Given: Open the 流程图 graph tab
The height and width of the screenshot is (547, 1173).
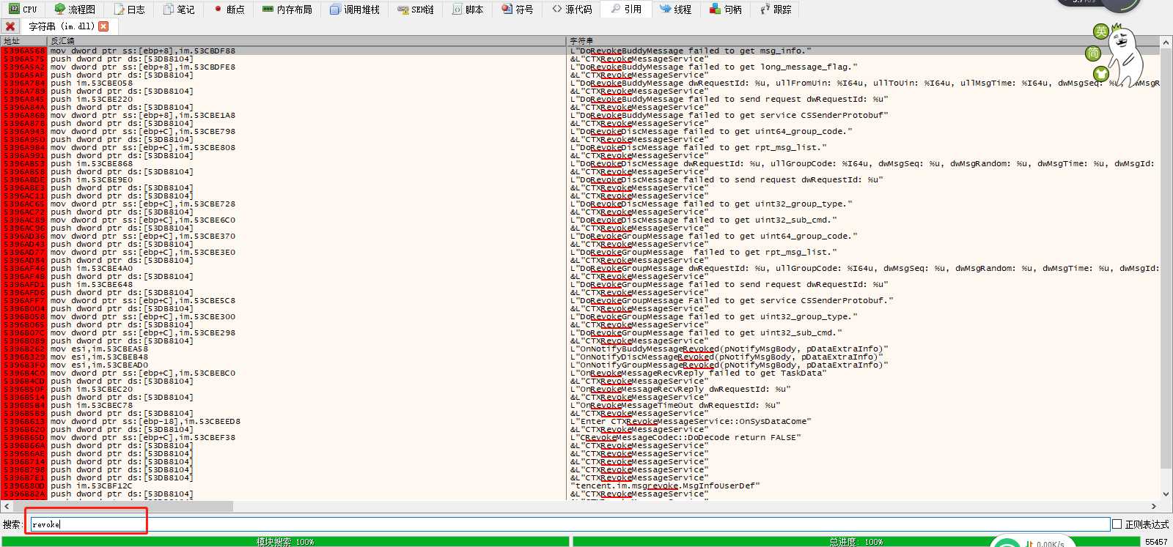Looking at the screenshot, I should point(75,10).
